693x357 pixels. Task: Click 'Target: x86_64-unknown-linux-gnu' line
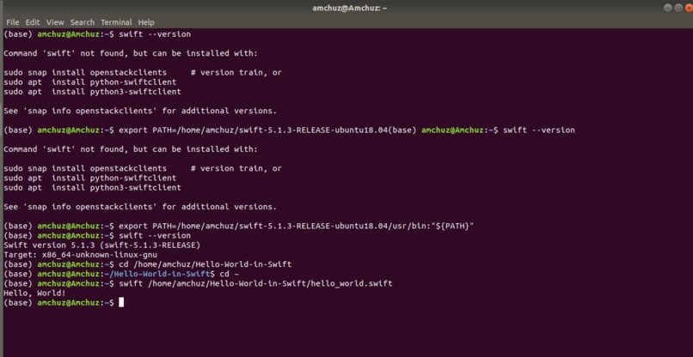pos(81,255)
